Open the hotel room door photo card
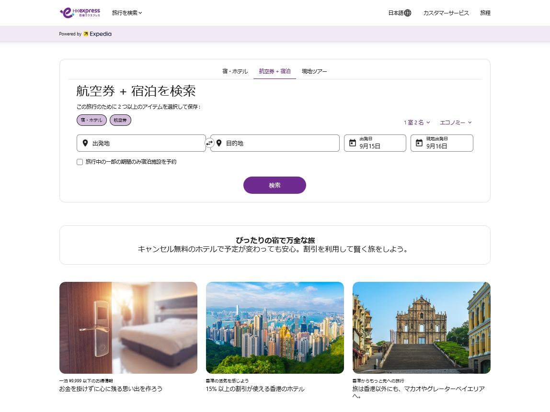This screenshot has height=412, width=550. click(128, 328)
